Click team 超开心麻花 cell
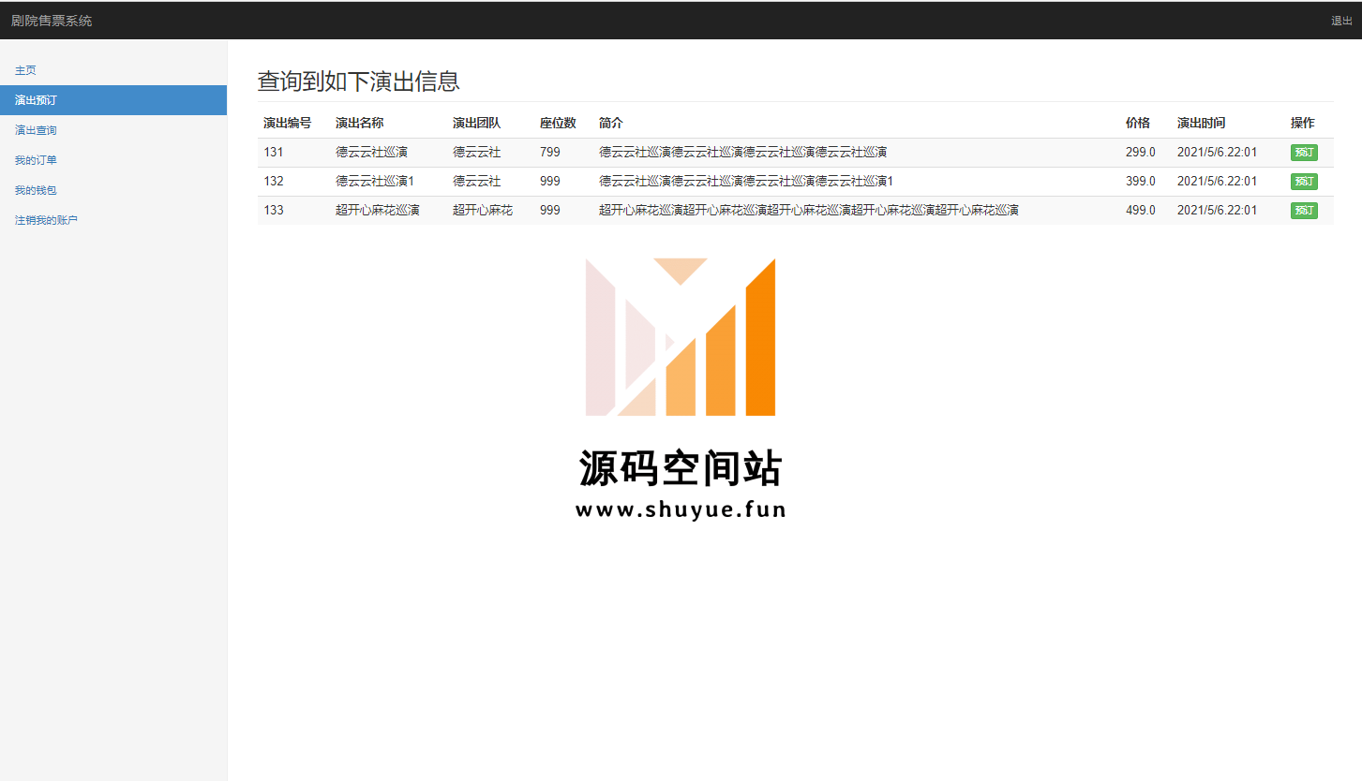The image size is (1362, 781). pyautogui.click(x=483, y=211)
